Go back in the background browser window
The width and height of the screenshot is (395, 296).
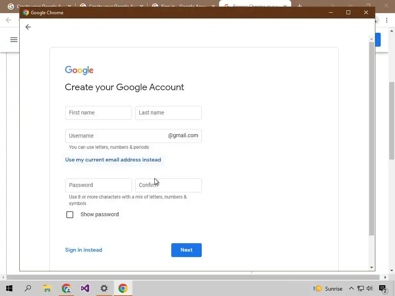click(8, 20)
